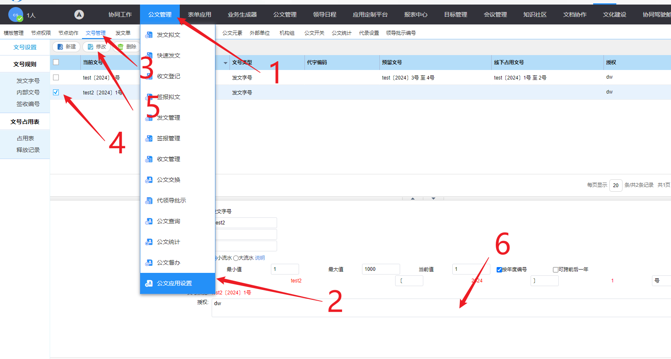The image size is (671, 359).
Task: Open 占用表 in the left sidebar
Action: 26,138
